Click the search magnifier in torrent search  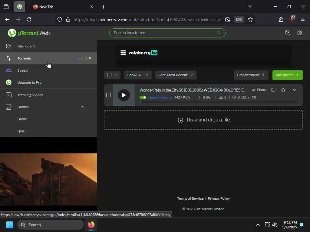click(218, 33)
